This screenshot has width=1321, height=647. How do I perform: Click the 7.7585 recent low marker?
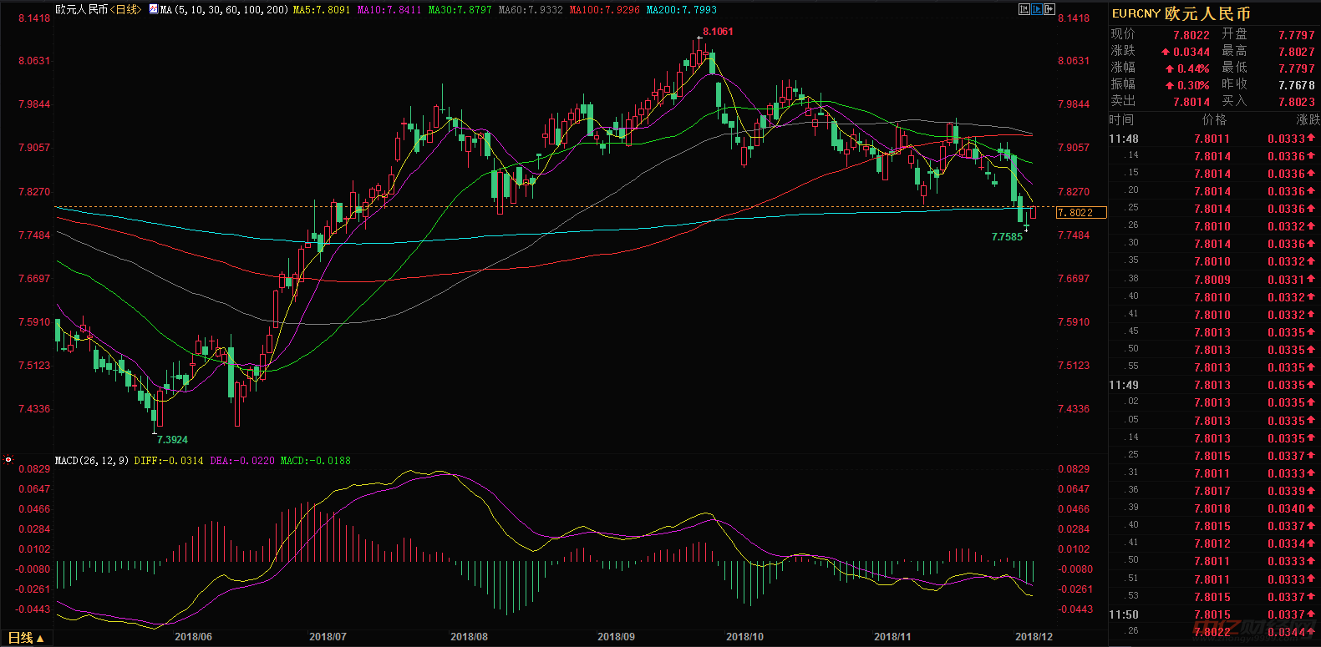[x=1007, y=237]
